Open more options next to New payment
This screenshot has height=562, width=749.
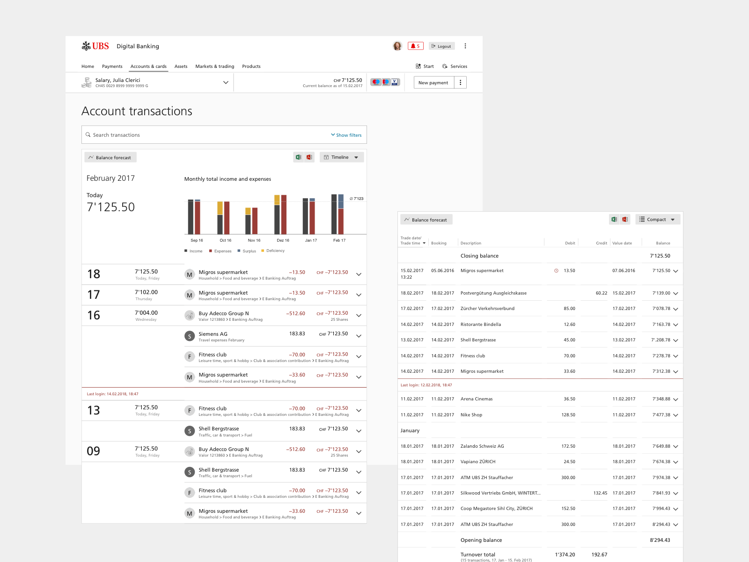click(460, 82)
